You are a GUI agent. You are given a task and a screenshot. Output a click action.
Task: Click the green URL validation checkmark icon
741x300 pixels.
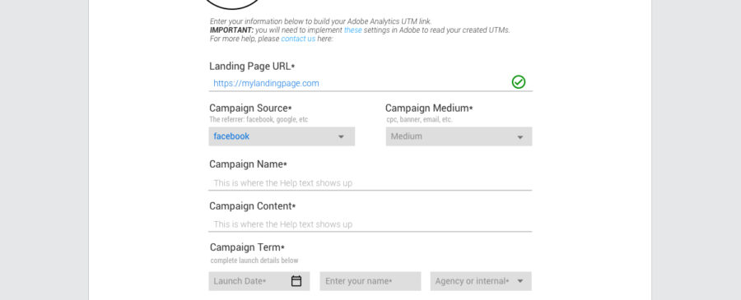click(x=519, y=82)
